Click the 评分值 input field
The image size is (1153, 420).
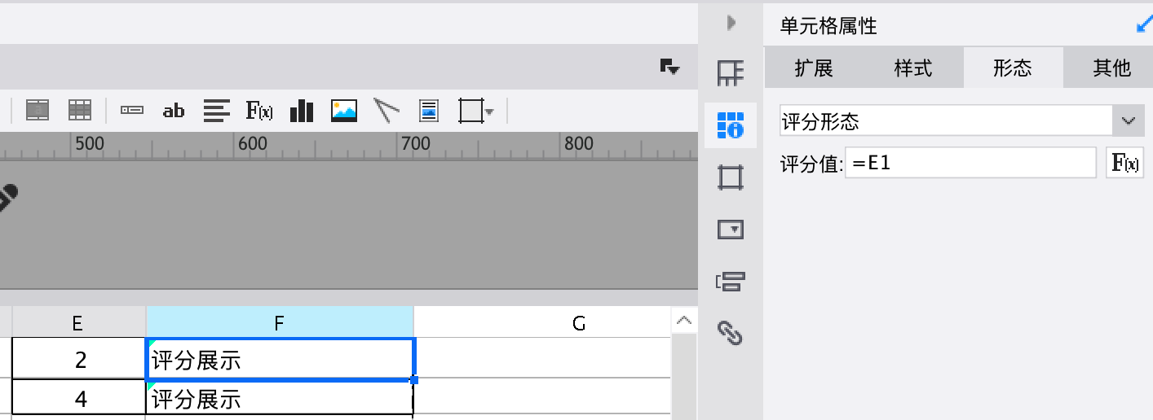point(970,163)
